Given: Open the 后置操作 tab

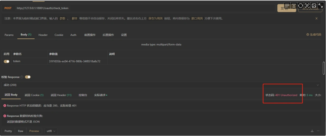Looking at the screenshot, I should point(108,35).
